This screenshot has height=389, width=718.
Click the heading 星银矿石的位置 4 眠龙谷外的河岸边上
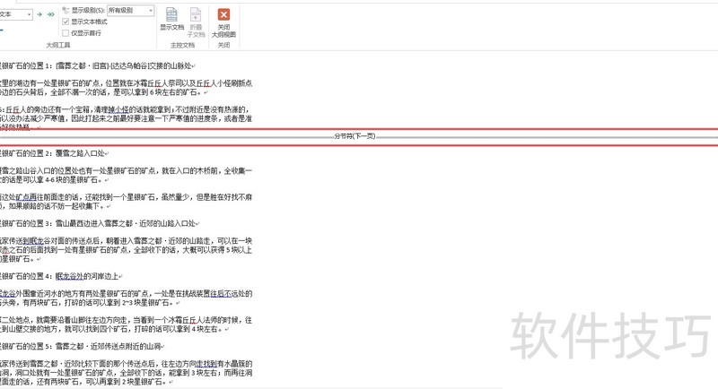tap(61, 276)
